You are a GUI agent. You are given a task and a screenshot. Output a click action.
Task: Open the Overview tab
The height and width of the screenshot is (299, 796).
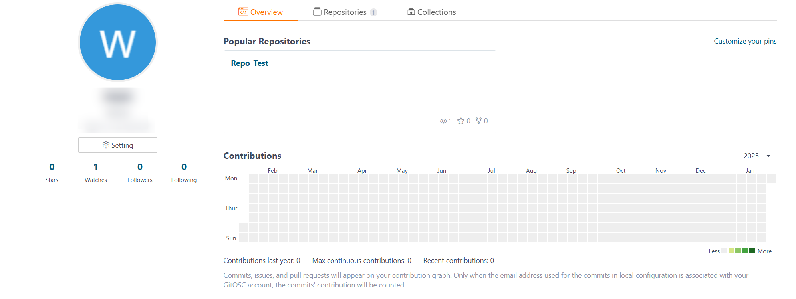click(260, 12)
